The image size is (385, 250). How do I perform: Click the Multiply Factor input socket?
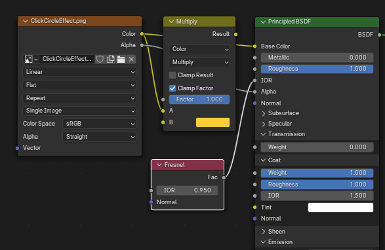pos(163,99)
